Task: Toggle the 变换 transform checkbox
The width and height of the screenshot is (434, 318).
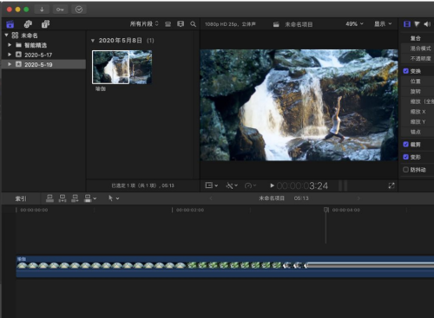Action: (405, 71)
